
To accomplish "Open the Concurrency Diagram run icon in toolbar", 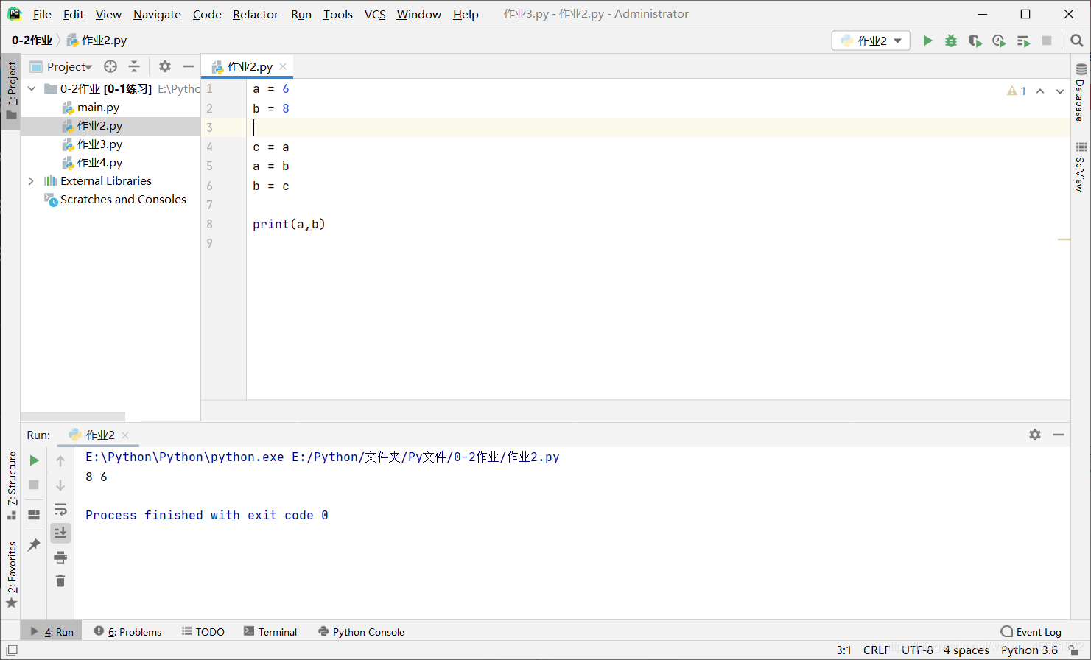I will tap(1023, 41).
